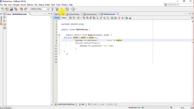Open the editor document list dropdown arrow

pos(190,14)
